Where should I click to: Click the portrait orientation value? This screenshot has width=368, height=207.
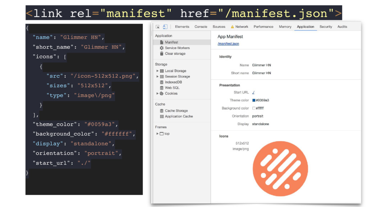257,116
